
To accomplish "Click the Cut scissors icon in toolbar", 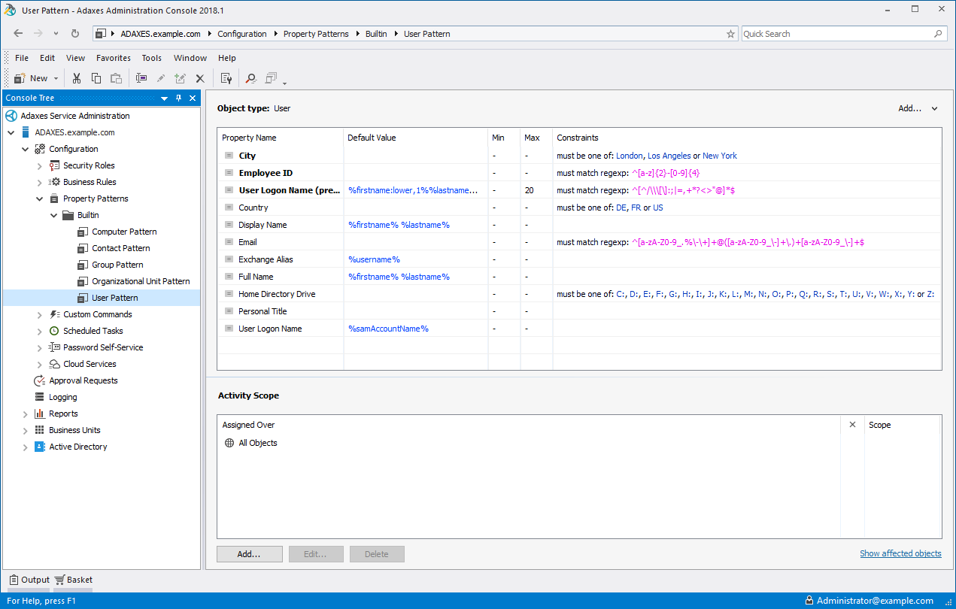I will click(x=76, y=78).
